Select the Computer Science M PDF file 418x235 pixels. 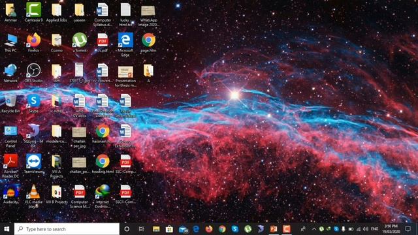(80, 196)
